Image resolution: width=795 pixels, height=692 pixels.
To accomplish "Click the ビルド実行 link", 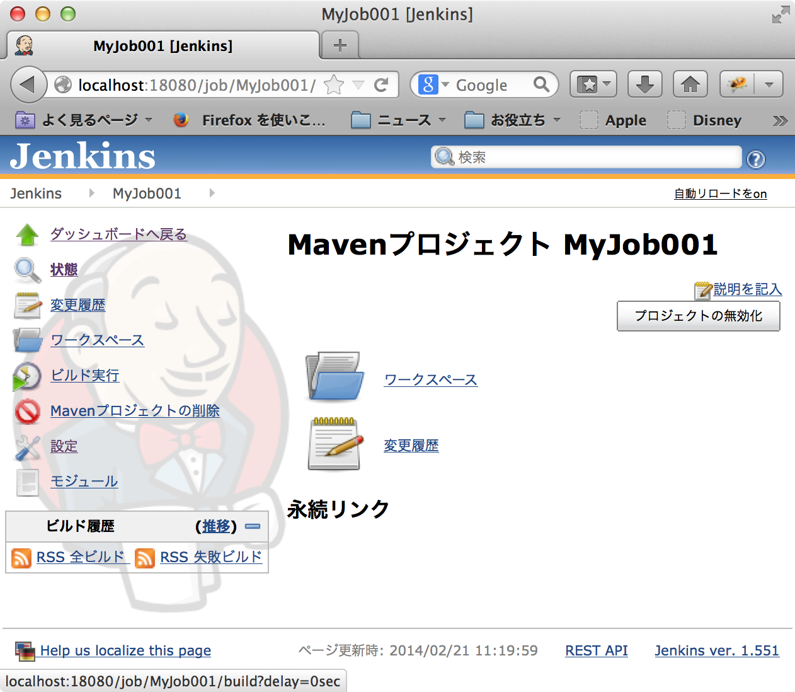I will click(85, 376).
